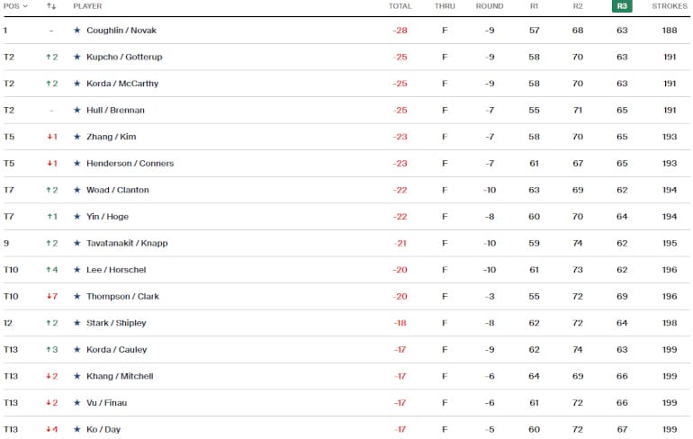Viewport: 693px width, 439px height.
Task: Click the Yin / Hoge leaderboard row name
Action: pyautogui.click(x=108, y=217)
